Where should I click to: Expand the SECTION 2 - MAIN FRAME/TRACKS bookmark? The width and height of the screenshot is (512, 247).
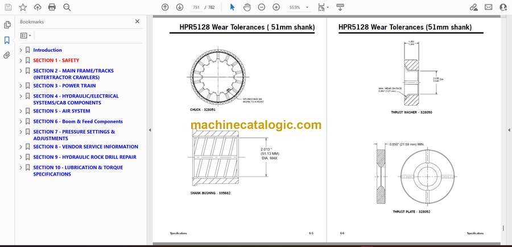click(21, 71)
